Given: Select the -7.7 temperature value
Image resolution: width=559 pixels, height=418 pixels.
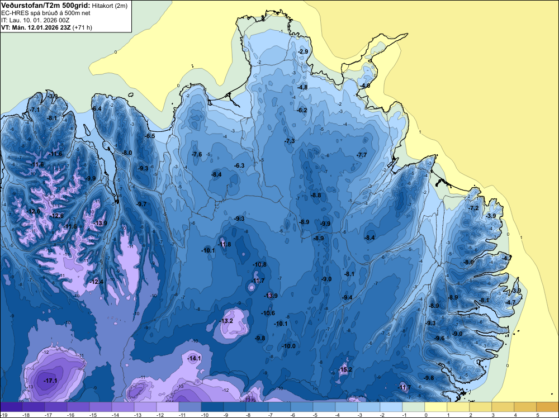Looking at the screenshot, I should point(362,155).
